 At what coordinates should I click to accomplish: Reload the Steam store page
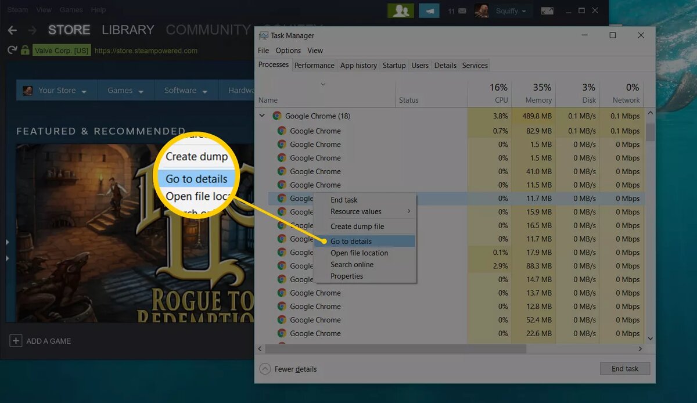12,51
